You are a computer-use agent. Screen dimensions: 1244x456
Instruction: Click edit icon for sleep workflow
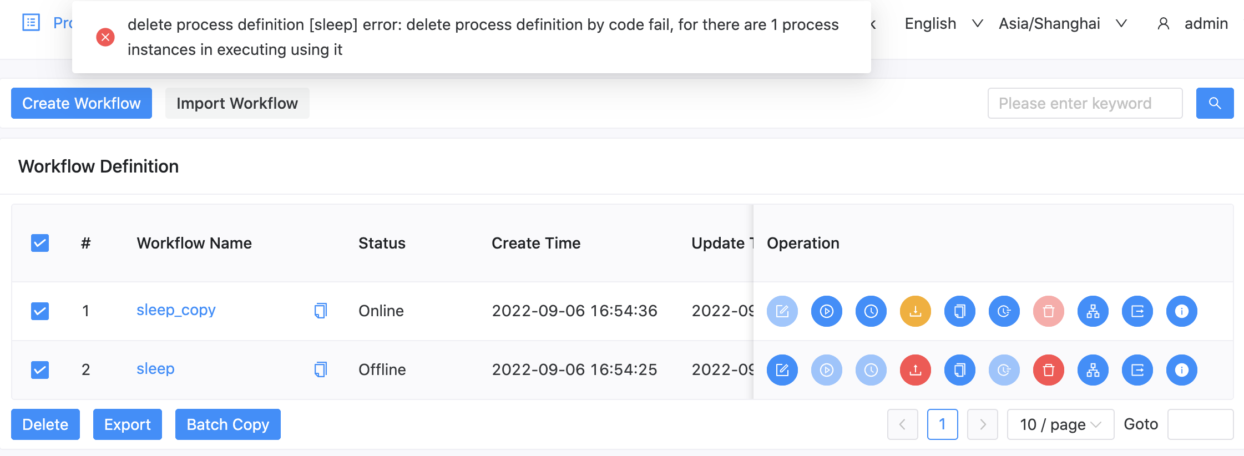pos(782,369)
